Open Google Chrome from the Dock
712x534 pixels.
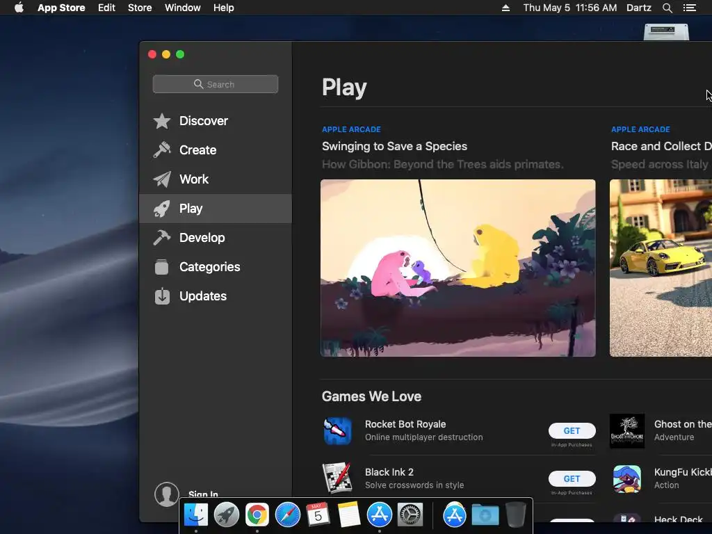[x=257, y=515]
